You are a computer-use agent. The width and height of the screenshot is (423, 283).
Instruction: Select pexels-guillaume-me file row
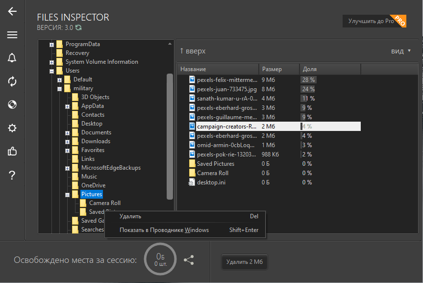click(269, 117)
